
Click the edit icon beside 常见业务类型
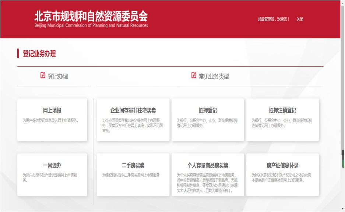click(194, 75)
